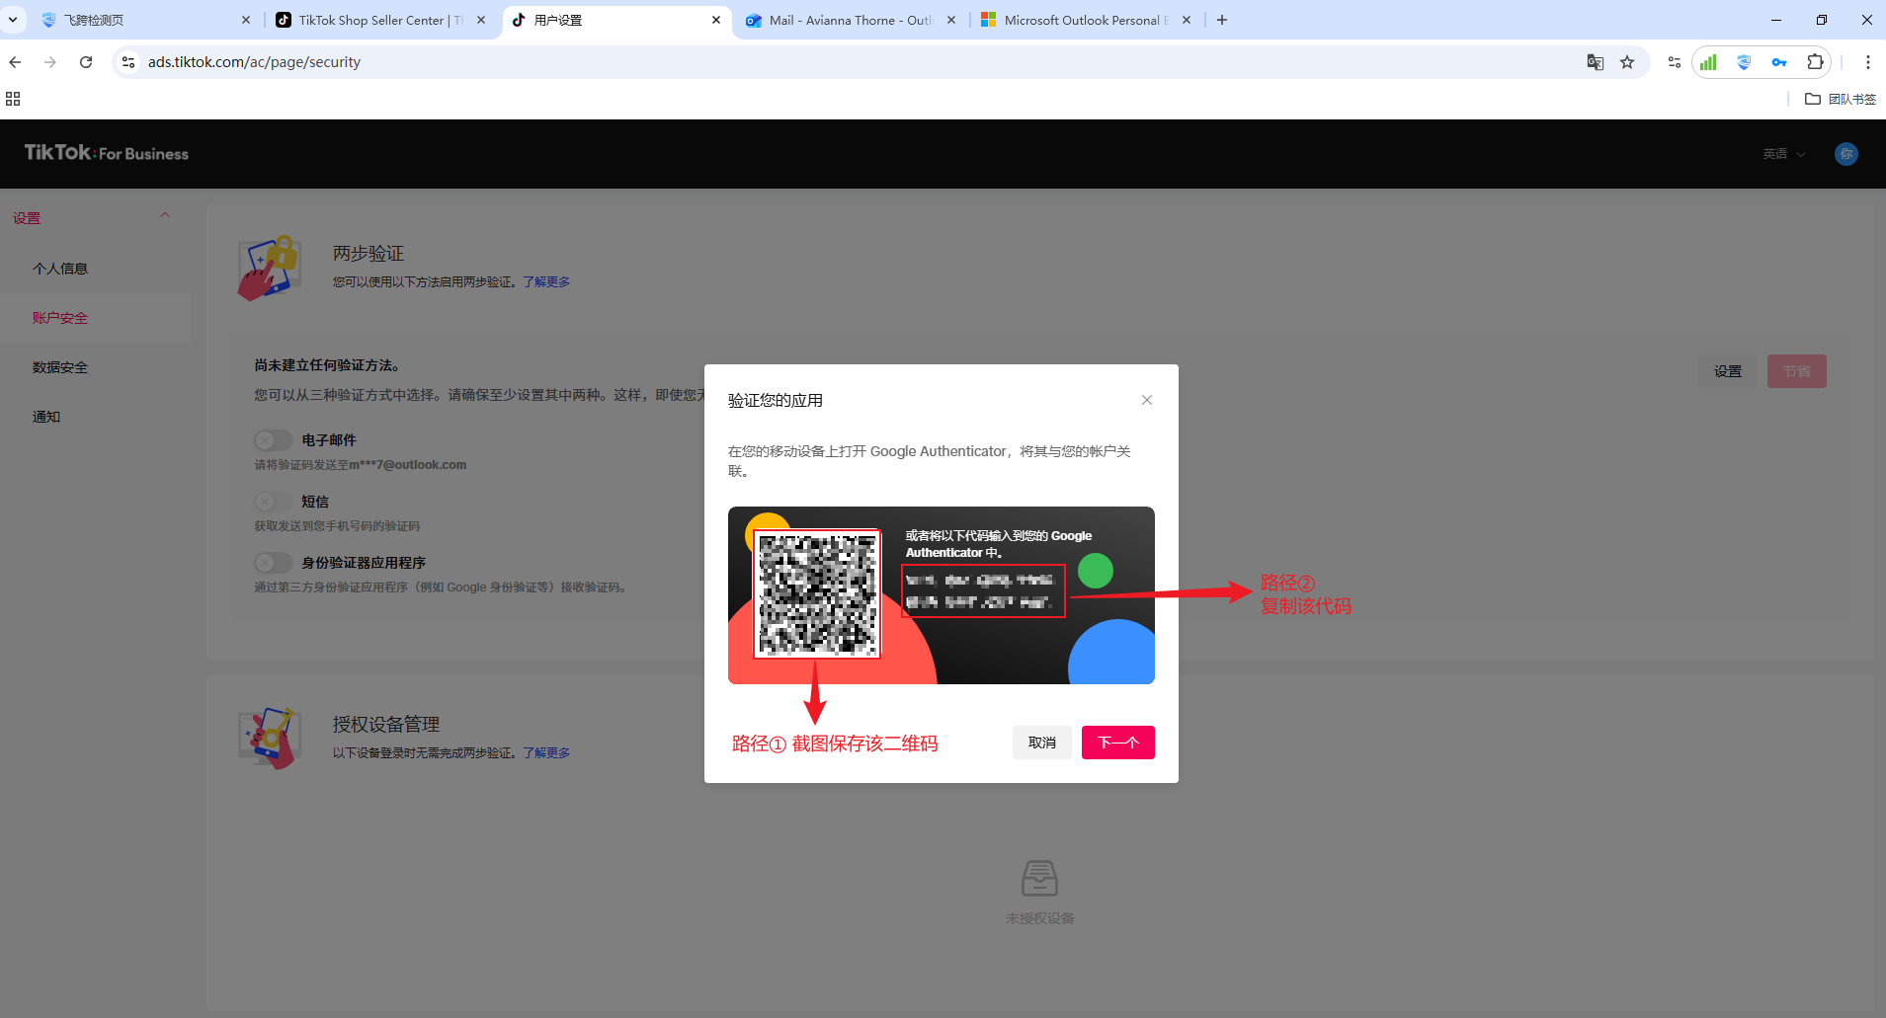Click the blue shield extension icon
The image size is (1886, 1018).
click(1744, 62)
